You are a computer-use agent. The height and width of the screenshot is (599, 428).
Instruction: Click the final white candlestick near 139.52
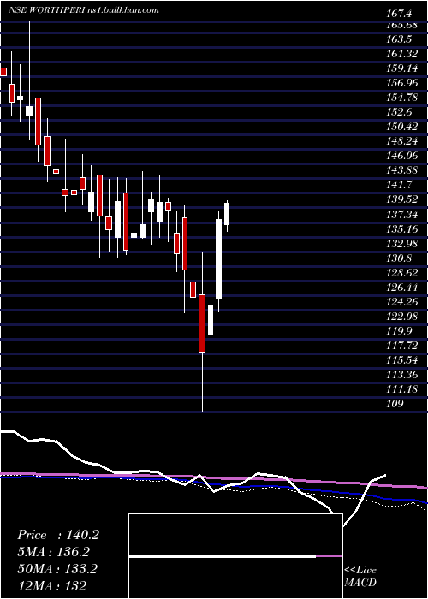click(x=227, y=214)
